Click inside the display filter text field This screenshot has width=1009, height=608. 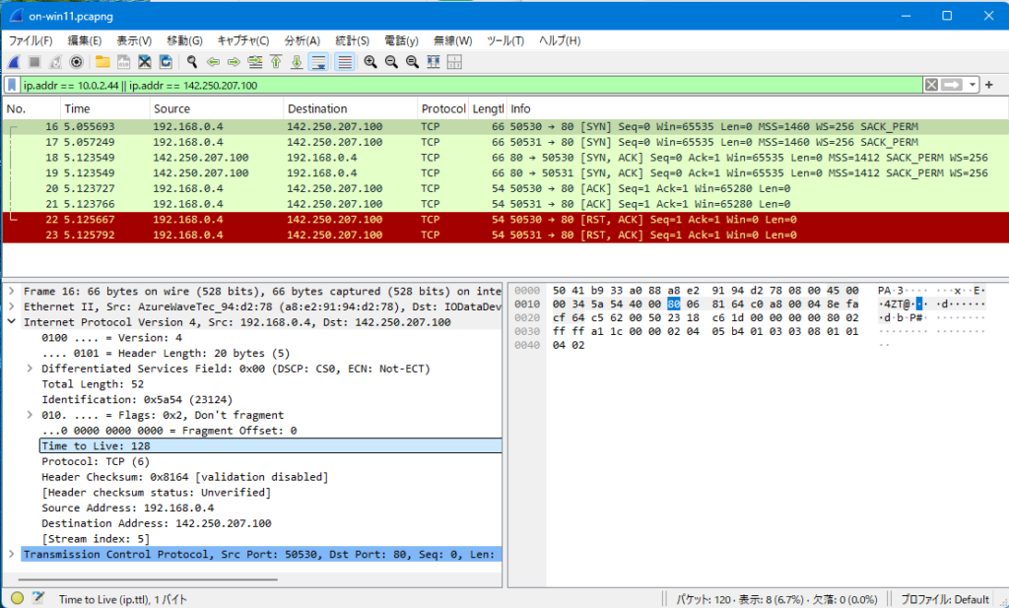click(x=471, y=85)
